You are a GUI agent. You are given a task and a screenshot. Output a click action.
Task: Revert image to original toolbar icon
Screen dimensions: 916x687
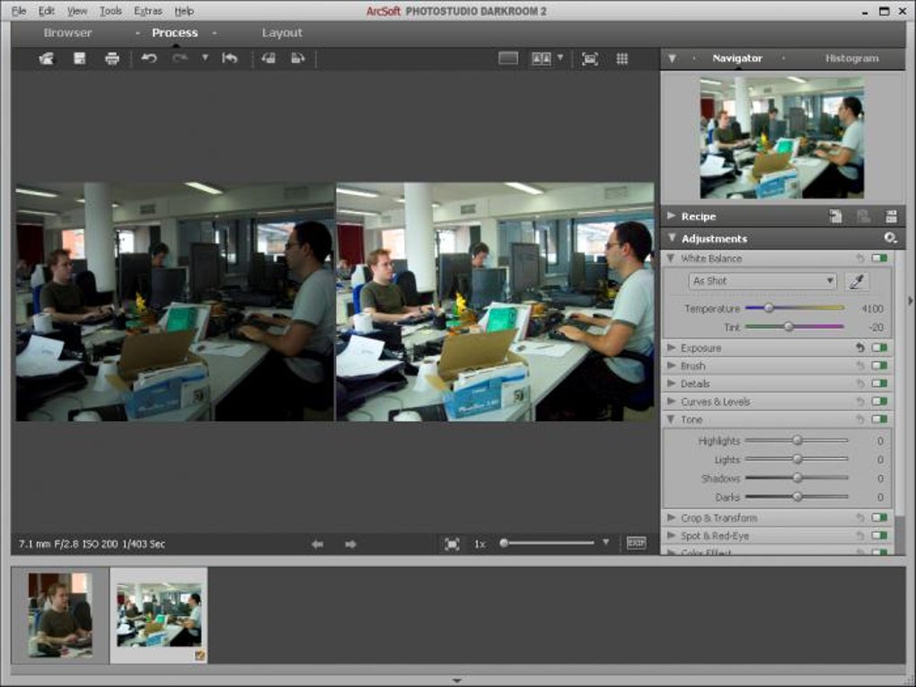click(230, 58)
